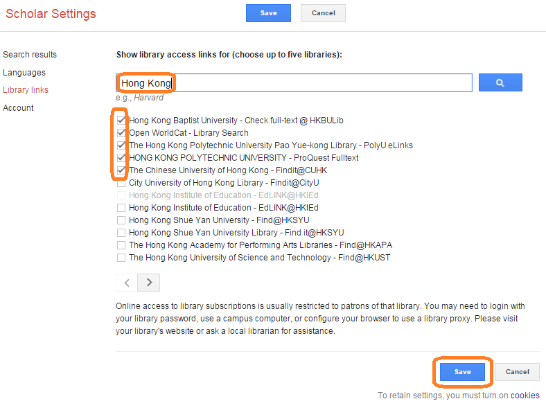The height and width of the screenshot is (408, 546).
Task: Check Hong Kong Shue Yan University Find@HKSYU
Action: [121, 220]
